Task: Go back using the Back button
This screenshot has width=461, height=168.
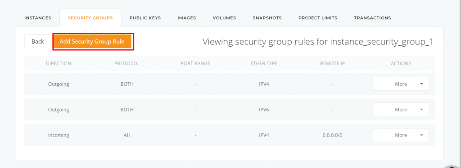Action: tap(38, 41)
